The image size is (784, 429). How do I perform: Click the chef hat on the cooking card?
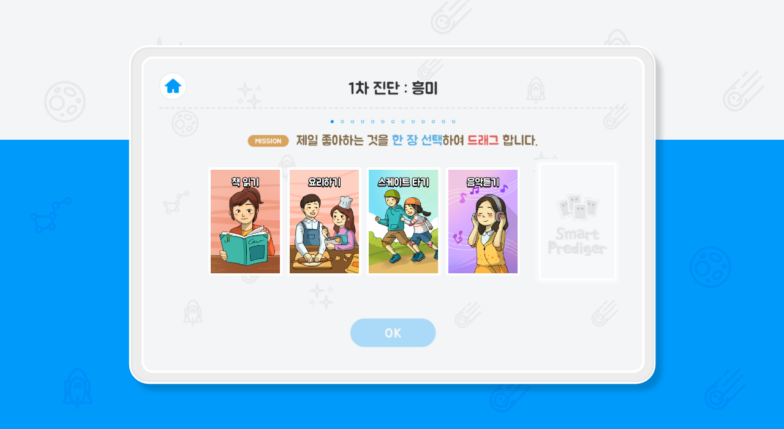[x=345, y=201]
